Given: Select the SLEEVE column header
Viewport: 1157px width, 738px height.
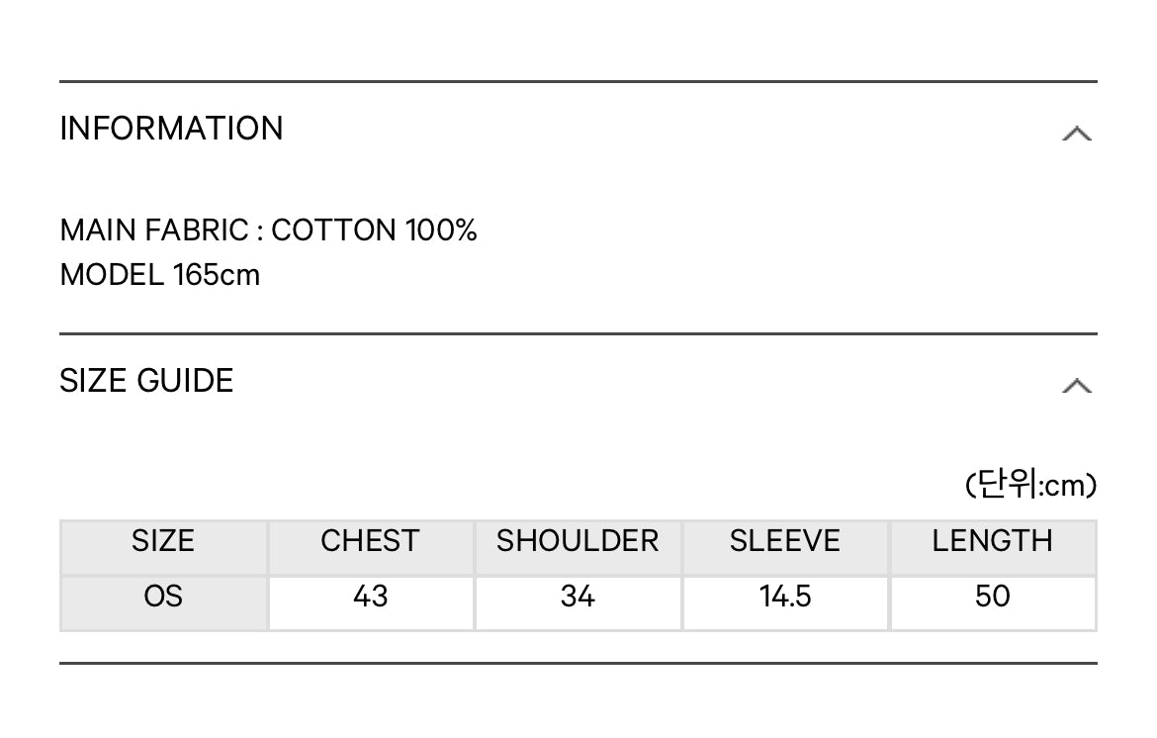Looking at the screenshot, I should pyautogui.click(x=785, y=541).
